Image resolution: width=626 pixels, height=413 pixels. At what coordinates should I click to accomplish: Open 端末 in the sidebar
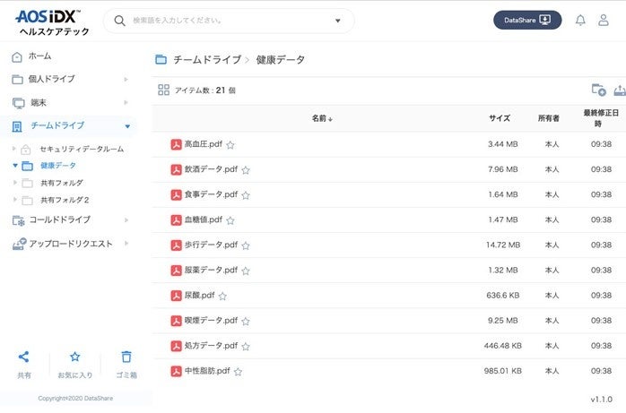click(39, 103)
